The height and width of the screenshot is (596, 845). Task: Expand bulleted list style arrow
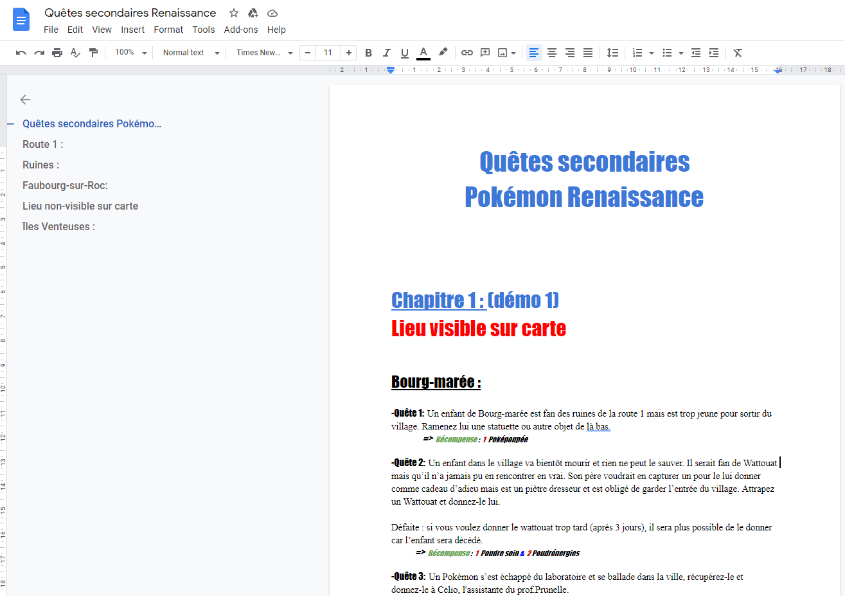pyautogui.click(x=681, y=53)
